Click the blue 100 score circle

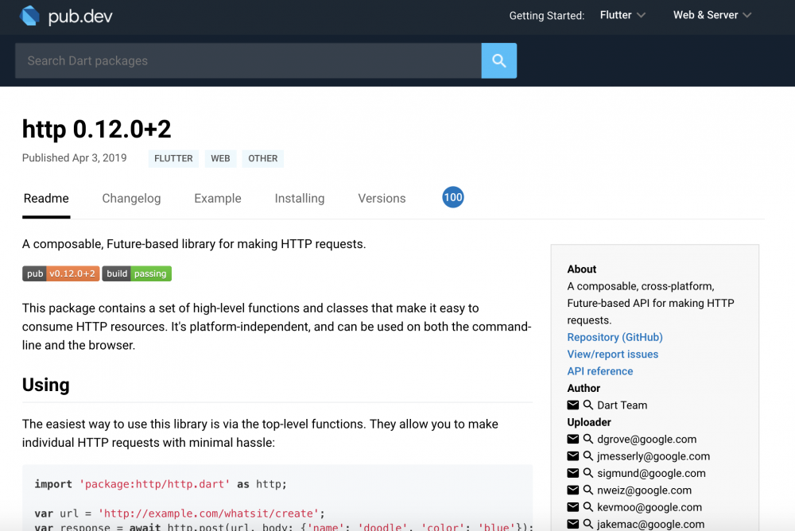click(453, 198)
